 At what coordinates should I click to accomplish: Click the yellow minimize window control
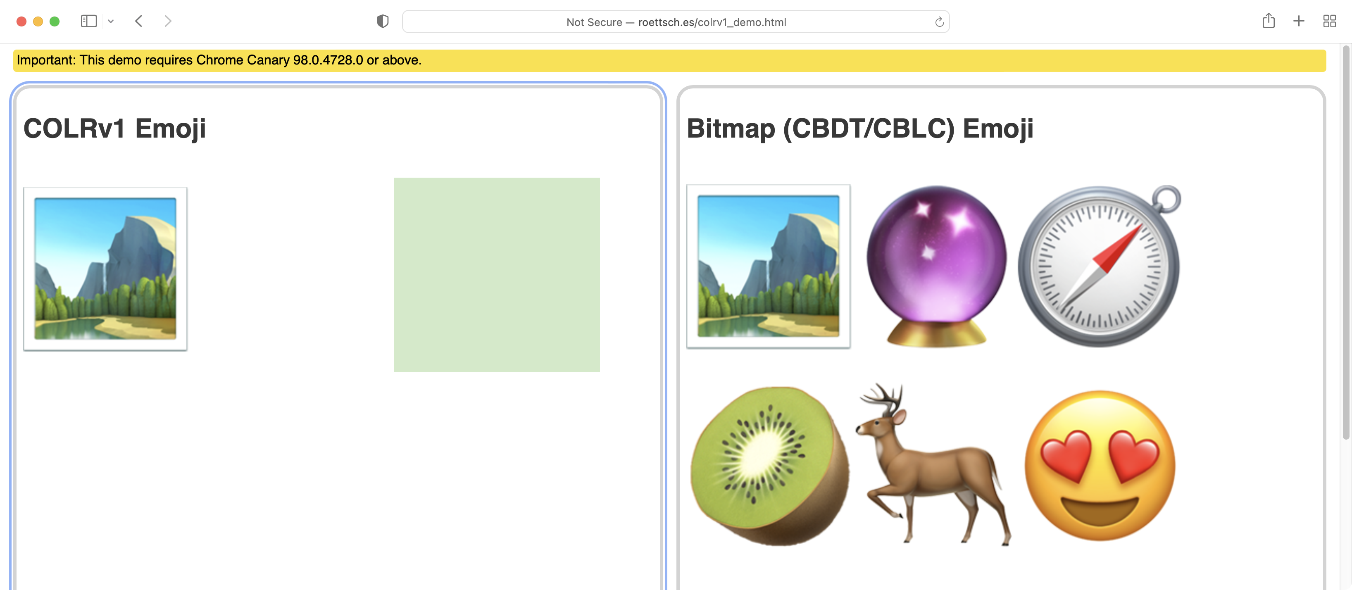pos(37,21)
